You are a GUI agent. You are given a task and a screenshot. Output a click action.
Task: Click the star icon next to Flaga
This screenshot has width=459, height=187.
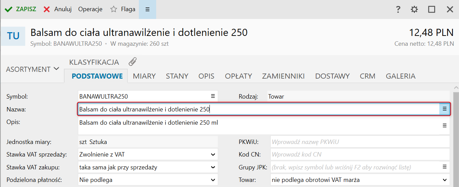click(114, 9)
